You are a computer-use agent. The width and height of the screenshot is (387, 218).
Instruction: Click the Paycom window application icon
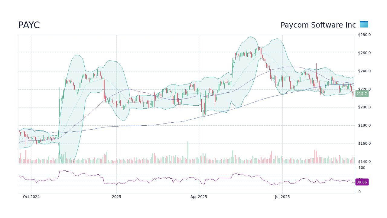click(364, 25)
